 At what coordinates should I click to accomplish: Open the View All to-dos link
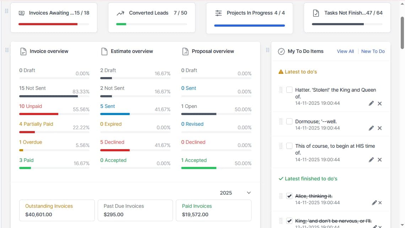(345, 51)
